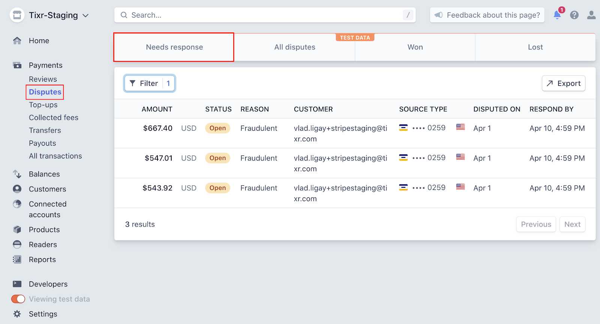Open Collected fees in sidebar
This screenshot has width=600, height=324.
[54, 118]
